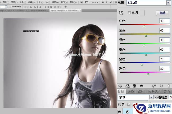Image resolution: width=172 pixels, height=114 pixels.
Task: Click the align top edges icon
Action: click(25, 7)
